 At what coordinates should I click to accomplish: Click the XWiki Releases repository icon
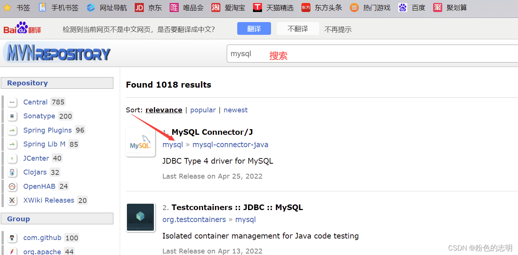tap(12, 200)
